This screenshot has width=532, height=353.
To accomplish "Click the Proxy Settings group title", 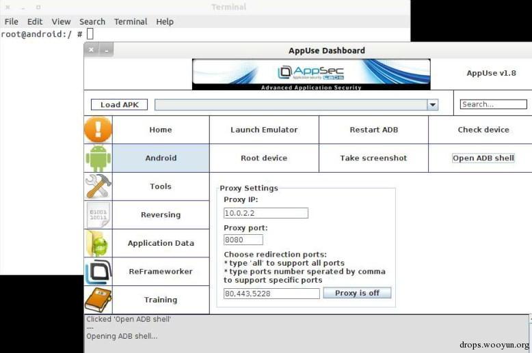I will tap(249, 188).
